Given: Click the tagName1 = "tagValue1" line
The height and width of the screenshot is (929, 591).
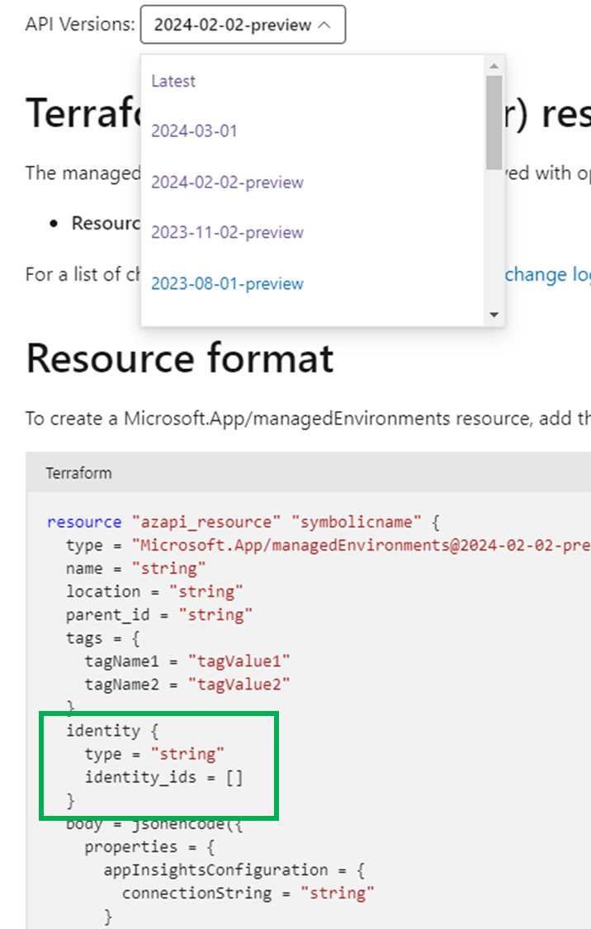Looking at the screenshot, I should click(x=187, y=661).
